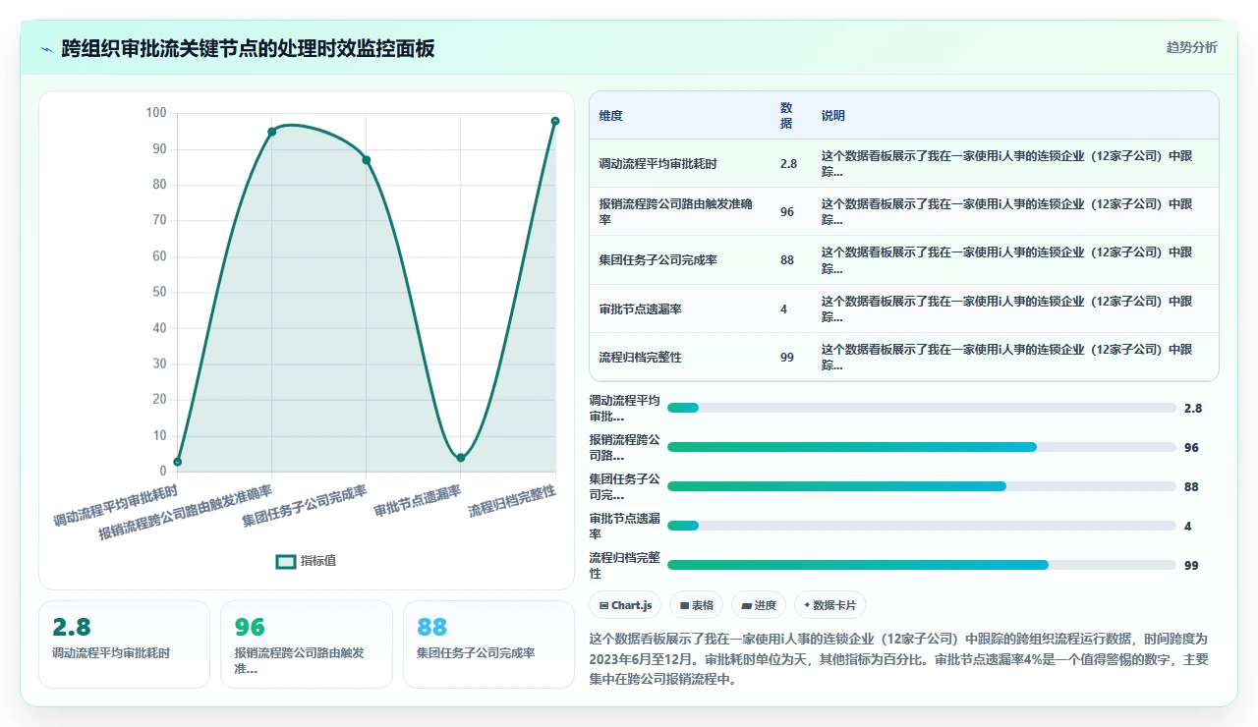The height and width of the screenshot is (727, 1258).
Task: Open the 趋势分析 link in header
Action: [1191, 47]
